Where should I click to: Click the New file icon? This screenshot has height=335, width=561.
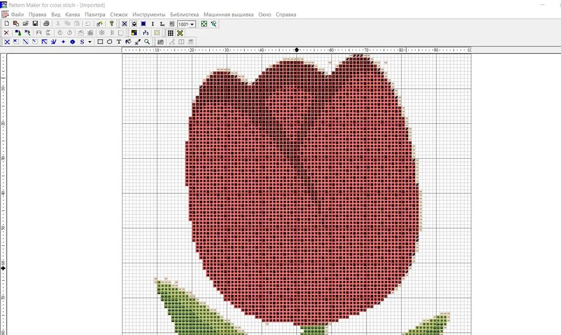pos(7,24)
